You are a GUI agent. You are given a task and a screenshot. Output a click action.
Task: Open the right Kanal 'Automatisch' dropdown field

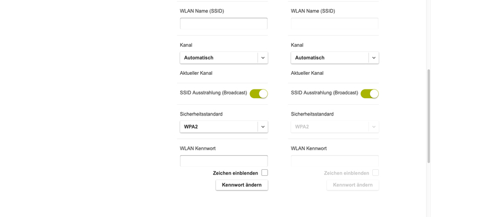click(x=329, y=58)
